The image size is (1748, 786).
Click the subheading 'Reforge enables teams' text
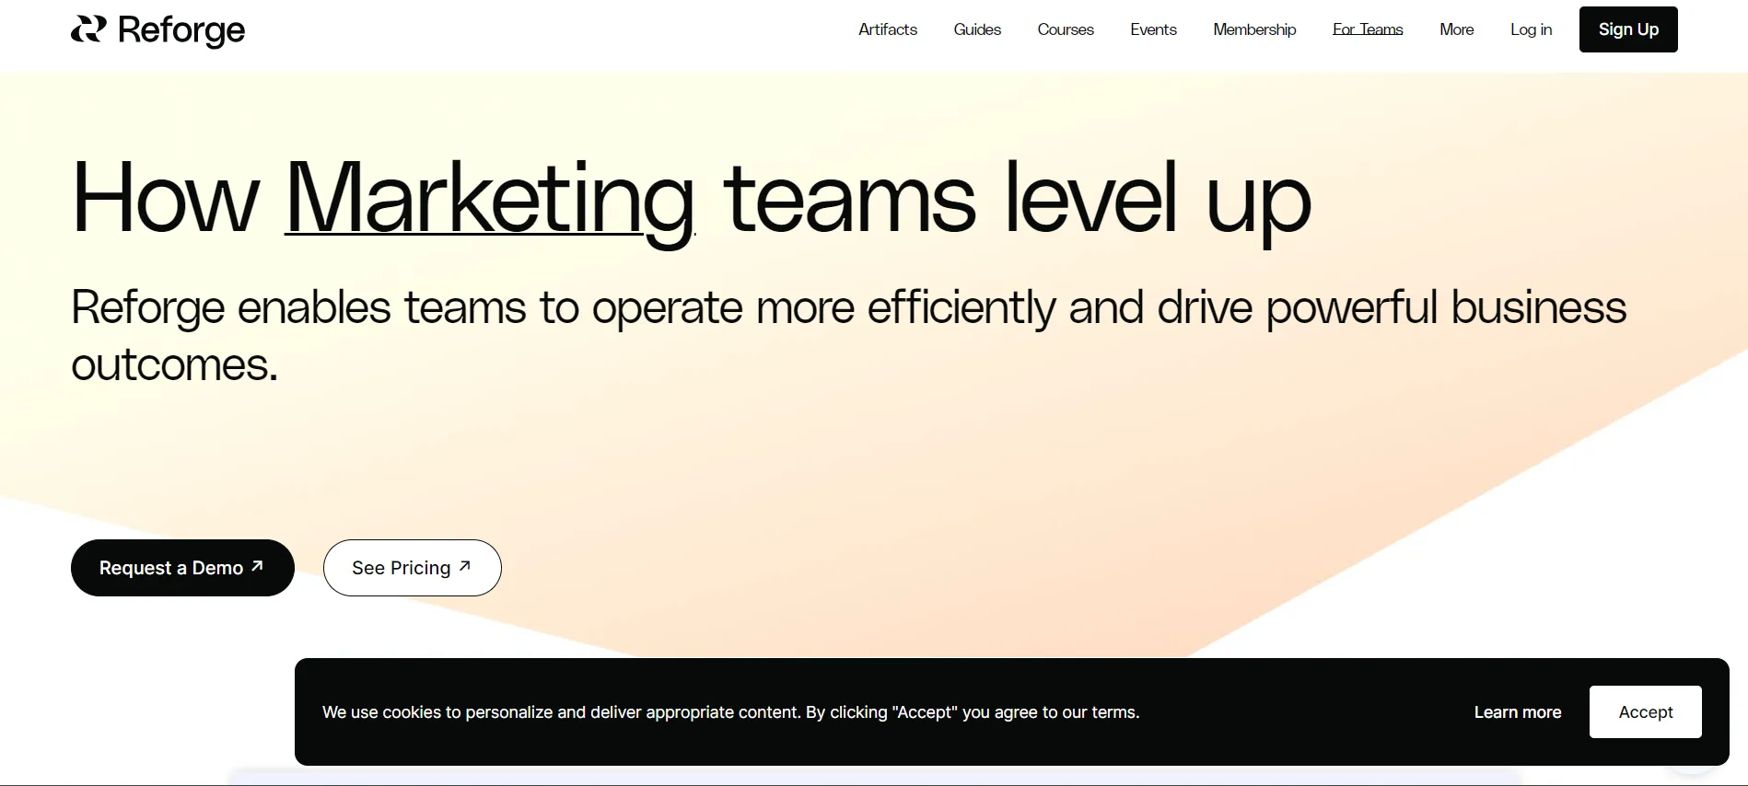848,336
